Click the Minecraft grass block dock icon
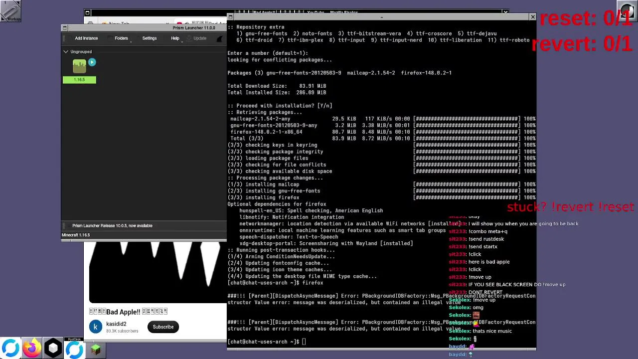This screenshot has height=359, width=638. 96,350
